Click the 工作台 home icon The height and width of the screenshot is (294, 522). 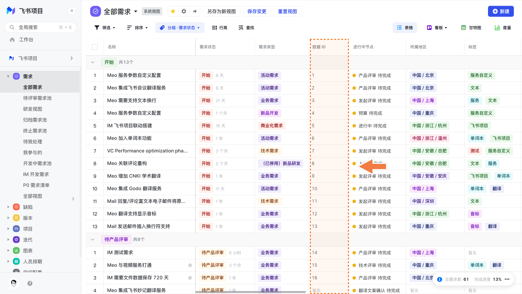click(x=12, y=40)
